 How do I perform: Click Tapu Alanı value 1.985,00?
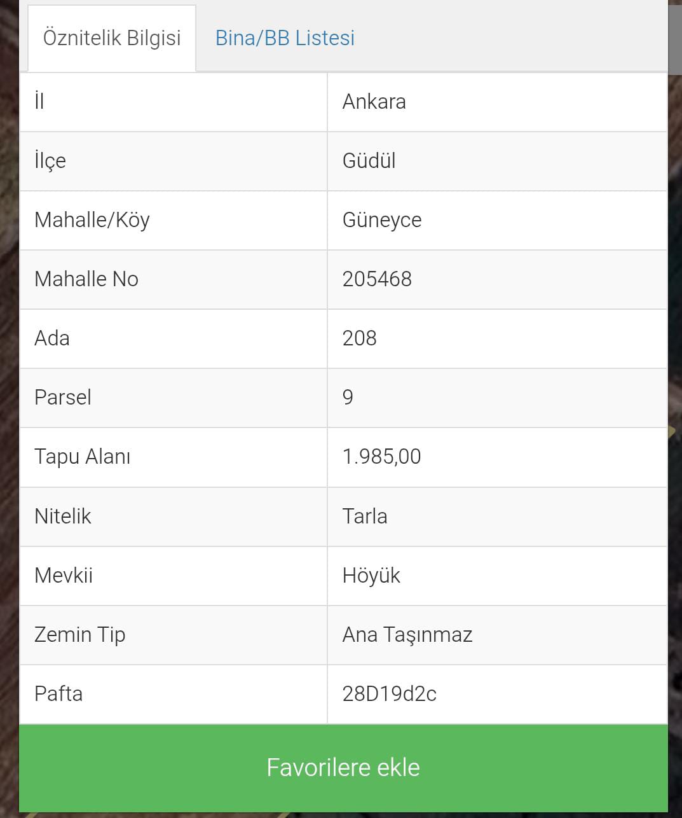click(x=497, y=457)
